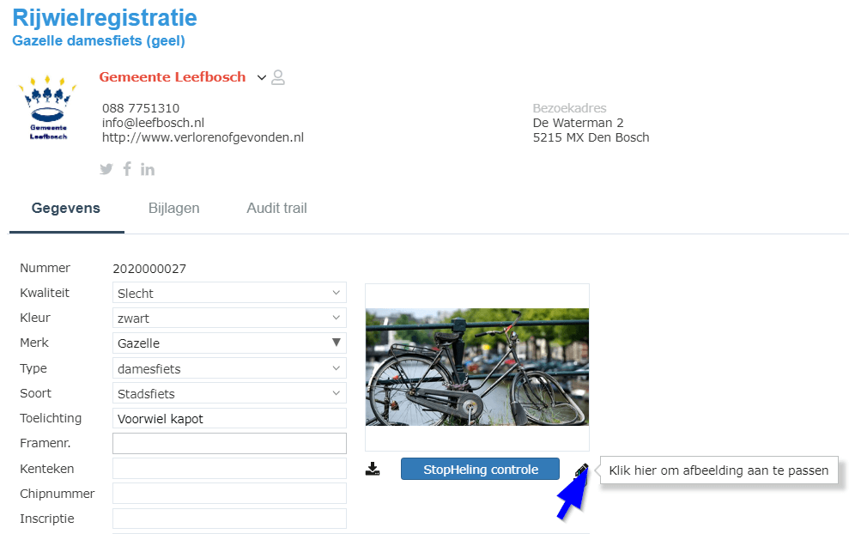Screen dimensions: 849x534
Task: Focus the Inscriptie input field
Action: (229, 519)
